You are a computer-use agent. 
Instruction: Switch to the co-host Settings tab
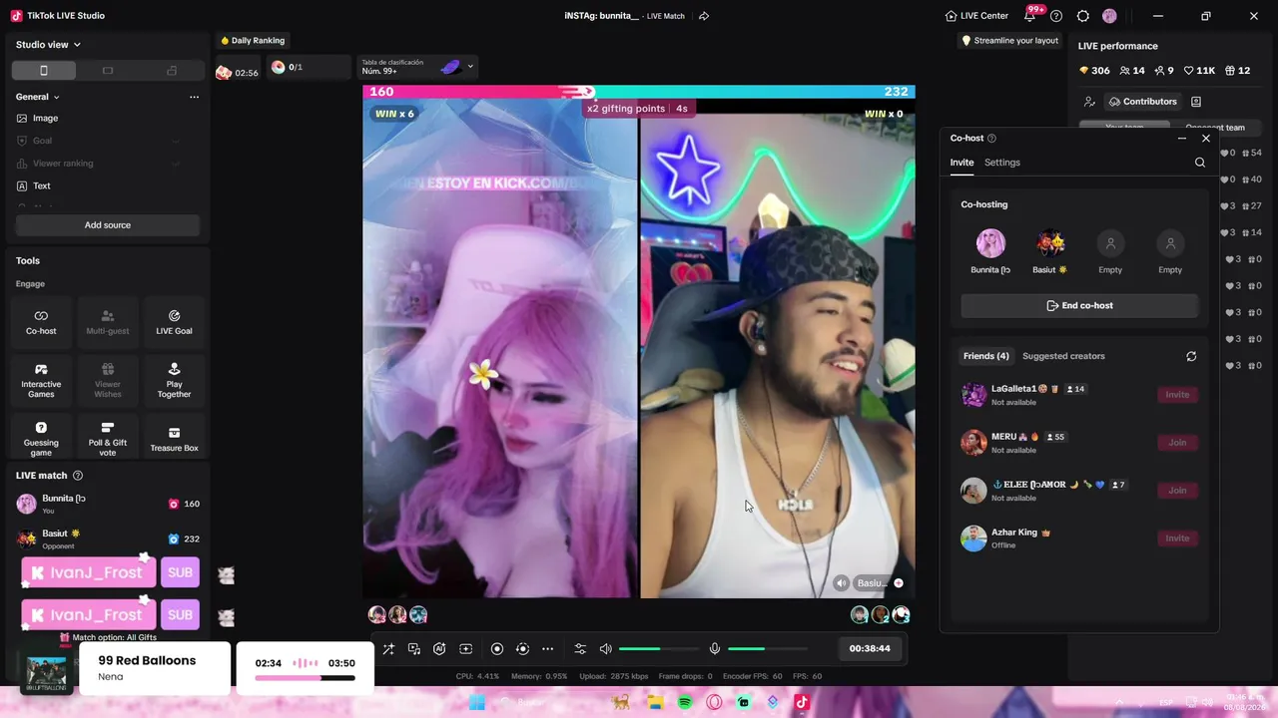(x=1002, y=163)
